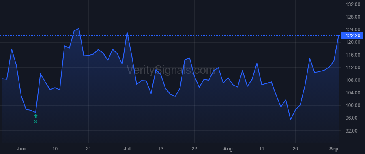
Task: Click the S letter under the green arrow
Action: point(36,122)
